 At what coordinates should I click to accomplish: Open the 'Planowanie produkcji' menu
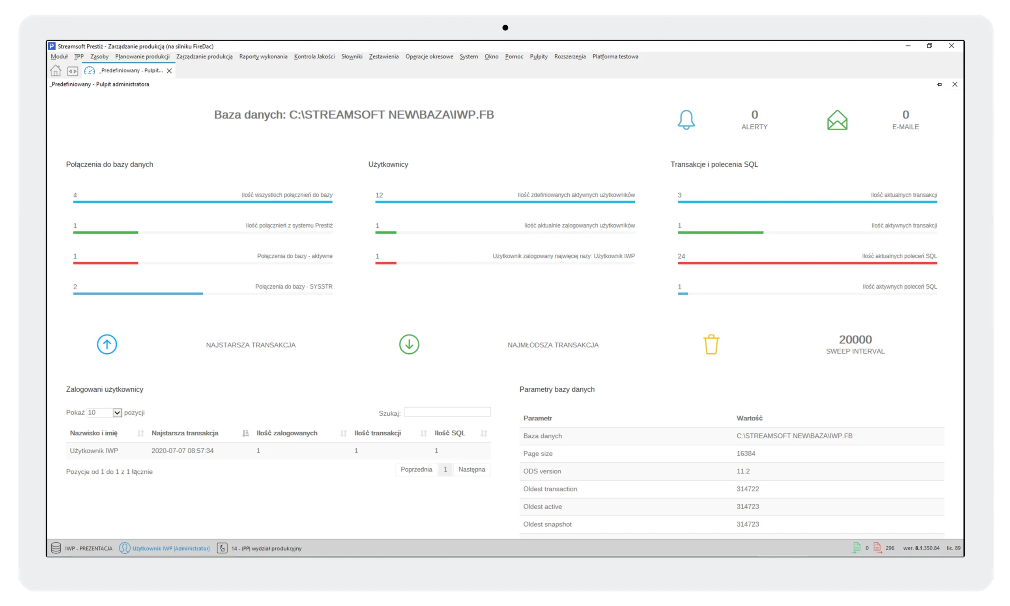(x=142, y=56)
